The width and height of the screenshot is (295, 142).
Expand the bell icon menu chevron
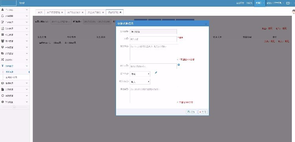(x=27, y=16)
